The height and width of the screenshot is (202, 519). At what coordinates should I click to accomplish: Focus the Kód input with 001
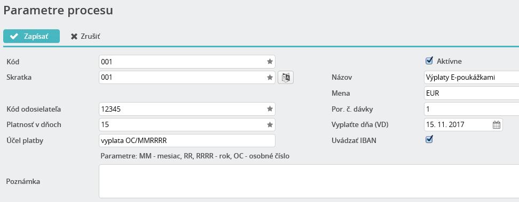point(187,62)
